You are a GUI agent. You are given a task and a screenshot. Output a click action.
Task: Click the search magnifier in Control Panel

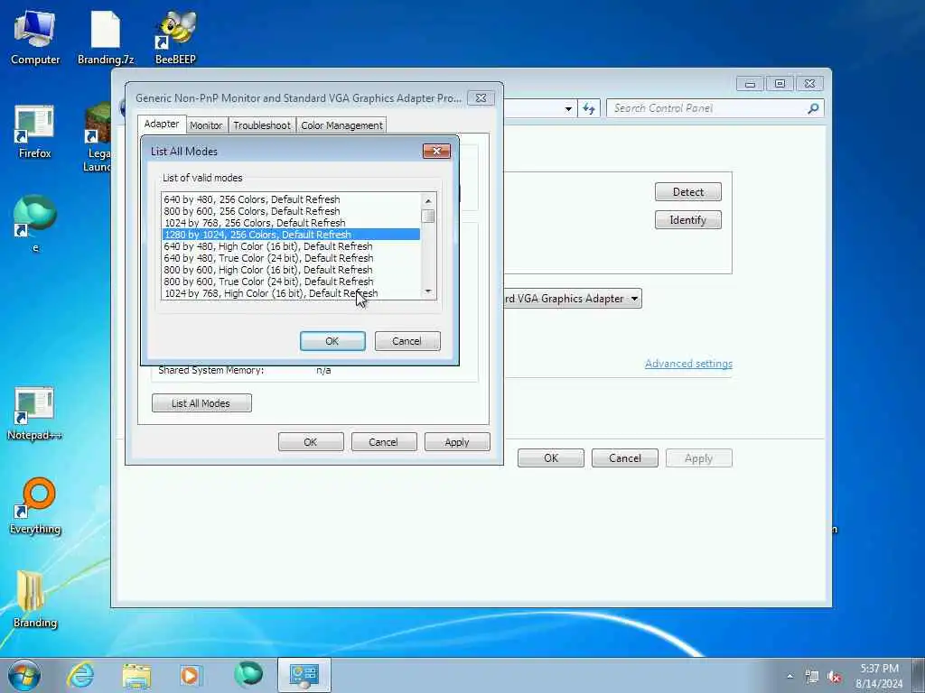click(x=813, y=108)
